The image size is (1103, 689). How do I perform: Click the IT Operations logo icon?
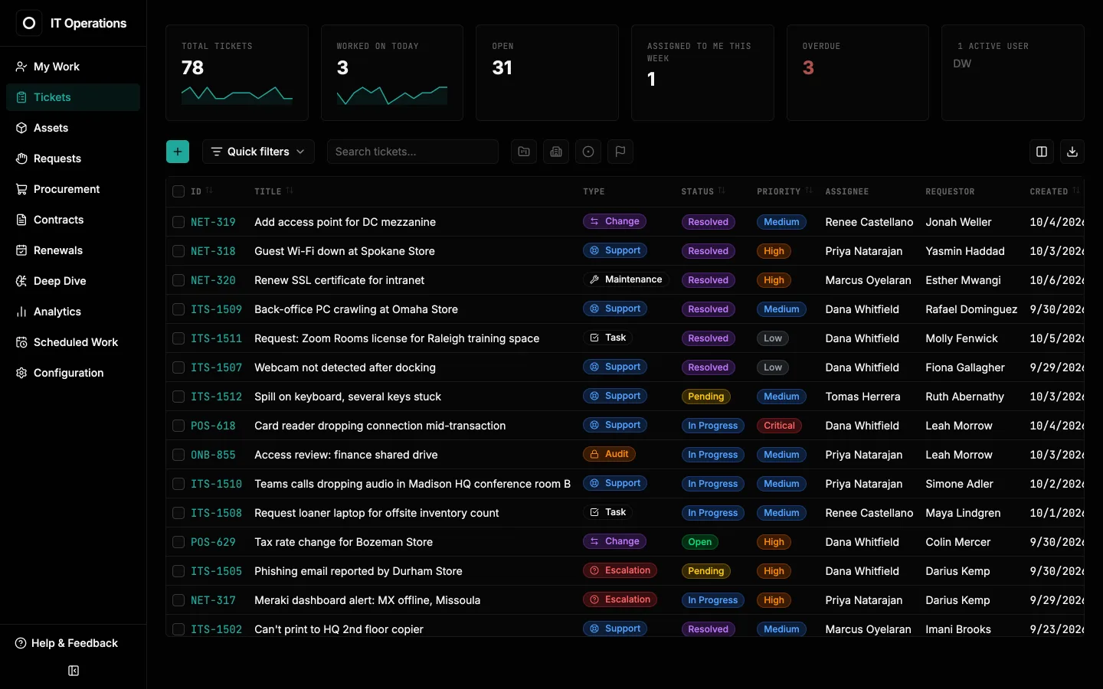point(29,23)
